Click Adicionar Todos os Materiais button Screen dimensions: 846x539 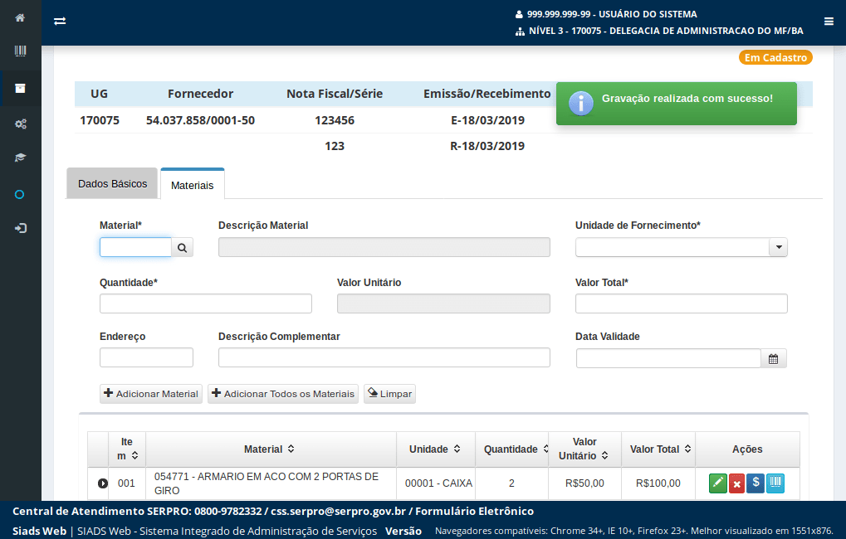click(x=283, y=394)
